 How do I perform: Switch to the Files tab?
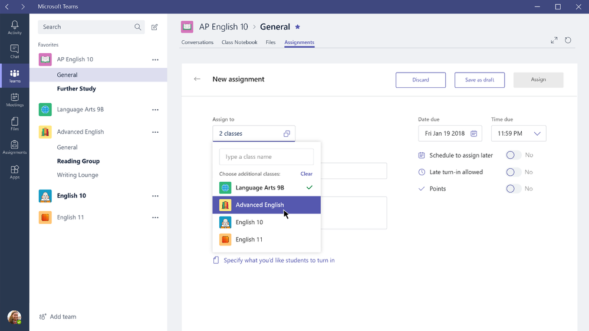[x=271, y=42]
